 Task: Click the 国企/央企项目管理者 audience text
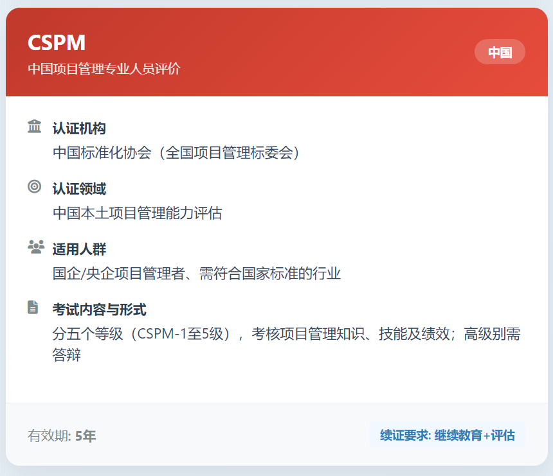(196, 274)
